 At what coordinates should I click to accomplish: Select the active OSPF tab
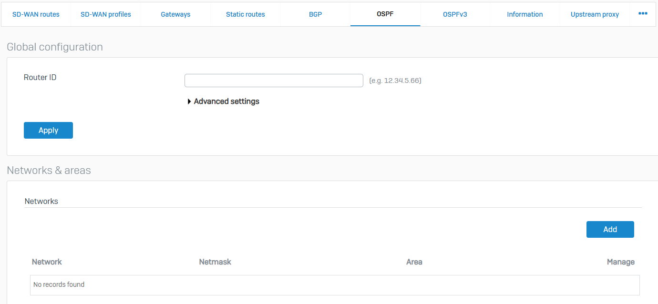tap(385, 14)
